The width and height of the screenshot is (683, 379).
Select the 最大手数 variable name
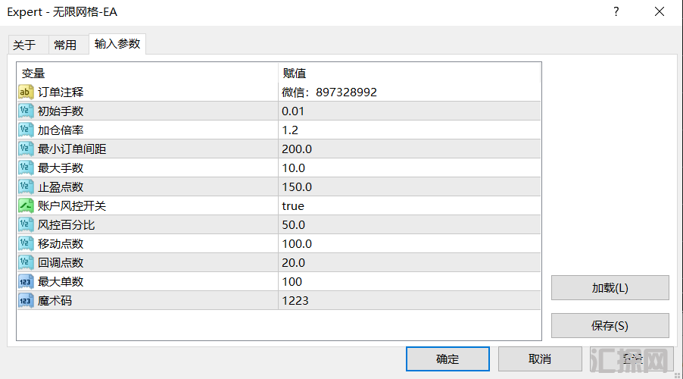61,168
